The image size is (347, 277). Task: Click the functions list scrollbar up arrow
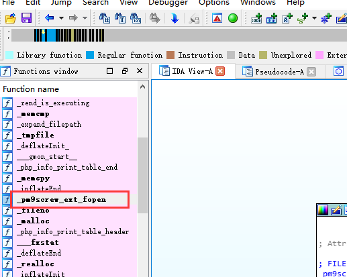click(142, 87)
